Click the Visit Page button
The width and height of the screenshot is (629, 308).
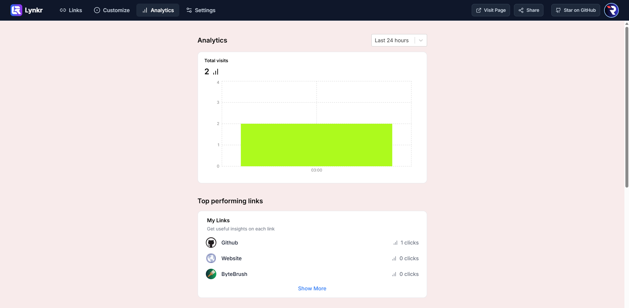(491, 10)
